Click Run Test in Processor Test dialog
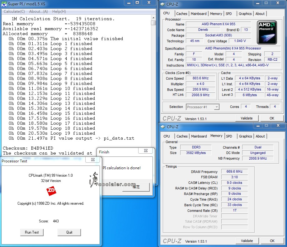This screenshot has height=247, width=287. click(32, 232)
